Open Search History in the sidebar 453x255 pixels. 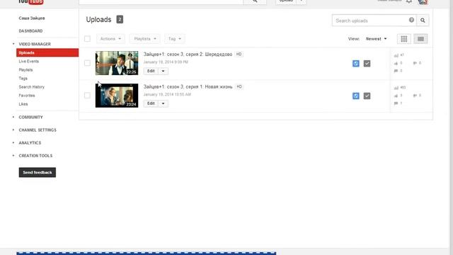click(x=31, y=87)
